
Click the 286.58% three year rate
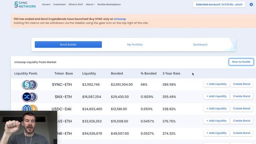click(169, 84)
